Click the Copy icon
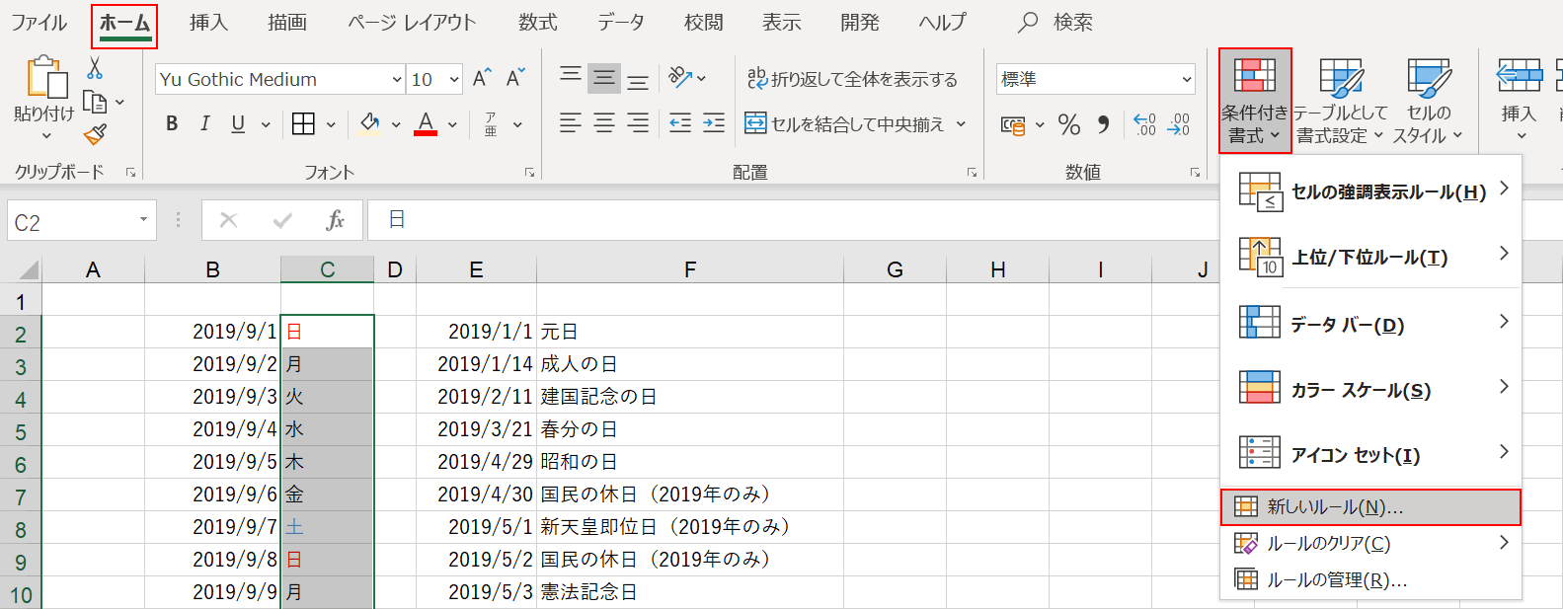Viewport: 1563px width, 609px height. click(95, 102)
